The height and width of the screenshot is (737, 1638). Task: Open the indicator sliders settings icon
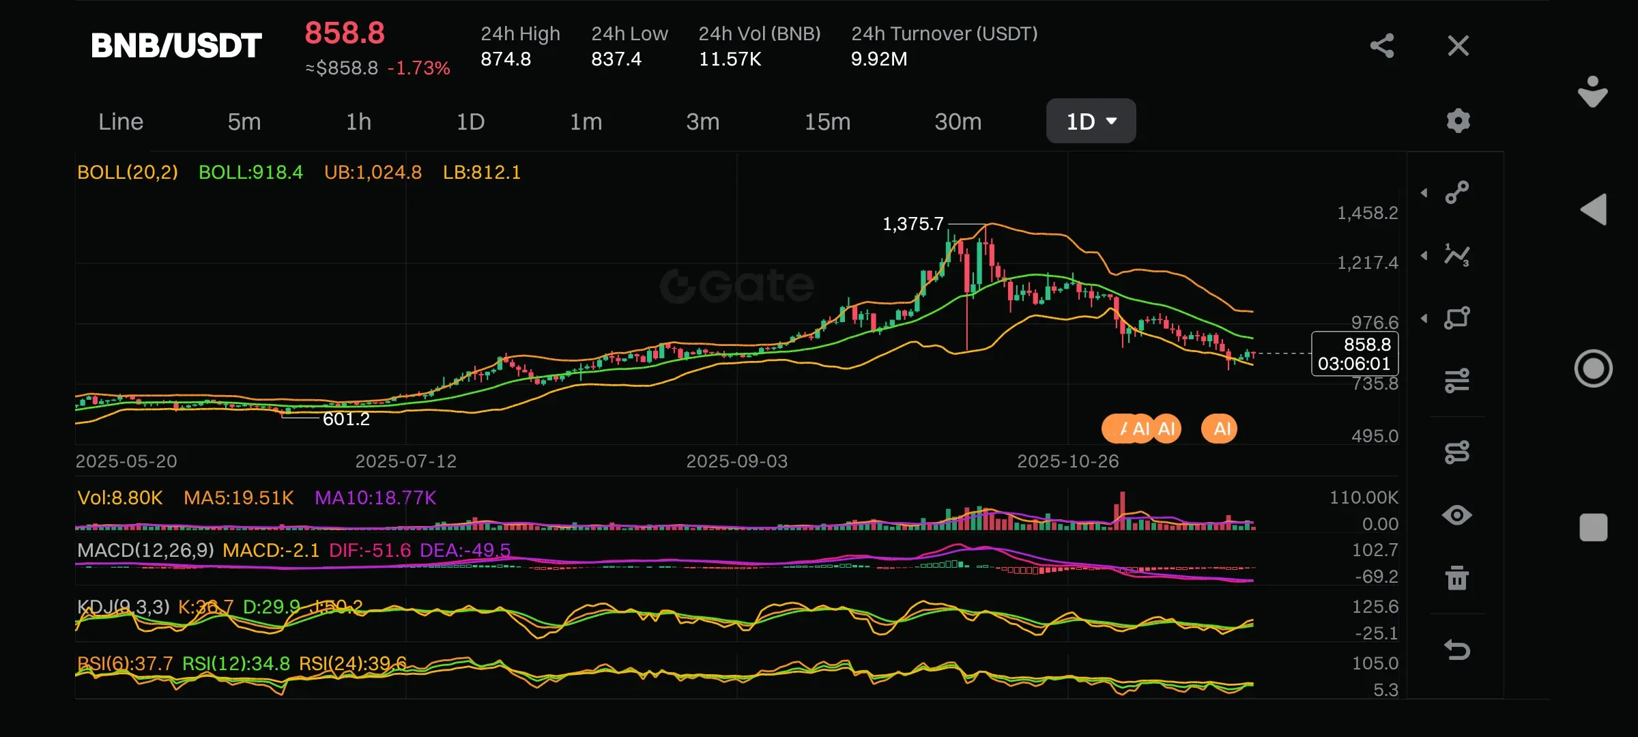coord(1457,380)
